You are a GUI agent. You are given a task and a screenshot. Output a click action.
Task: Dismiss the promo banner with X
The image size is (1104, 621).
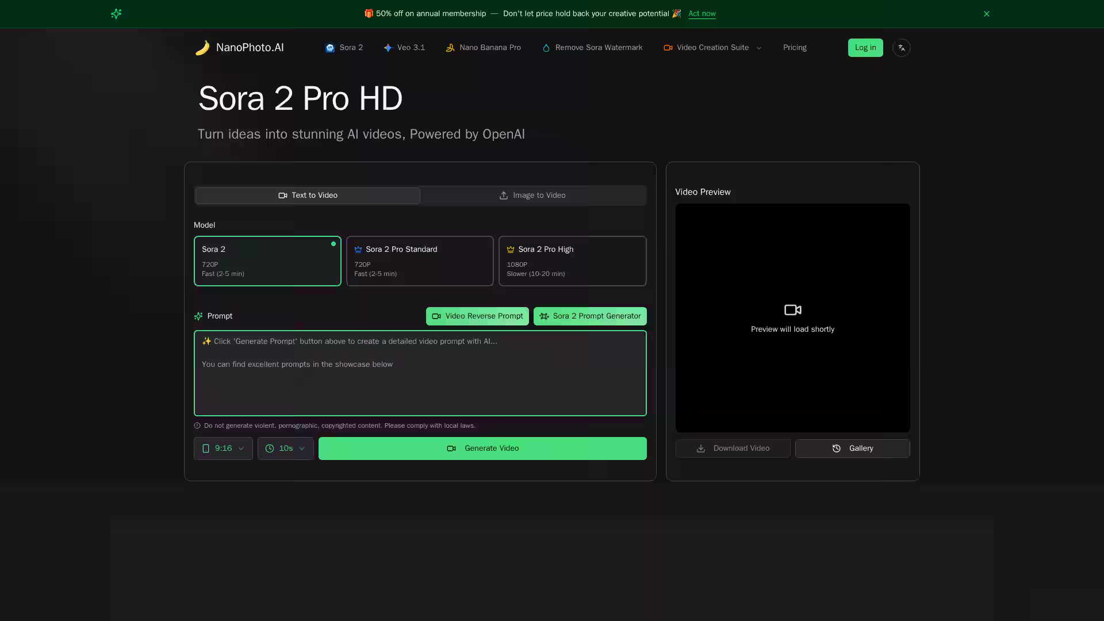tap(986, 14)
